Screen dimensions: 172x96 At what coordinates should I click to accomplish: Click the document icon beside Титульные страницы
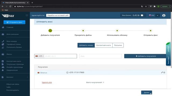tap(3, 64)
